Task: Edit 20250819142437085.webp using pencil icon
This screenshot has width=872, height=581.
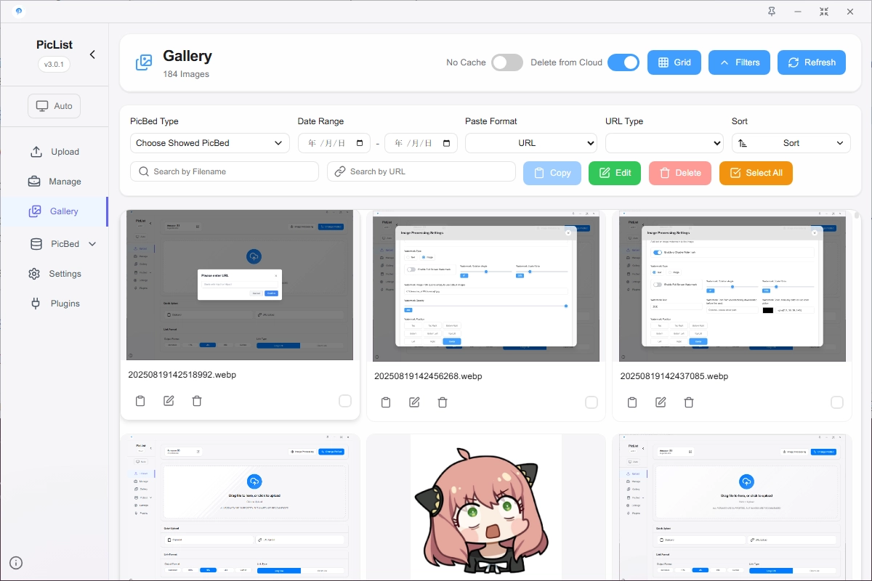Action: pyautogui.click(x=661, y=402)
